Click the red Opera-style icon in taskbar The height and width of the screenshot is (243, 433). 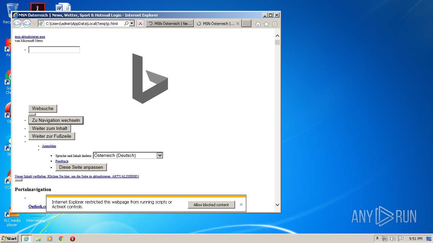pyautogui.click(x=72, y=239)
